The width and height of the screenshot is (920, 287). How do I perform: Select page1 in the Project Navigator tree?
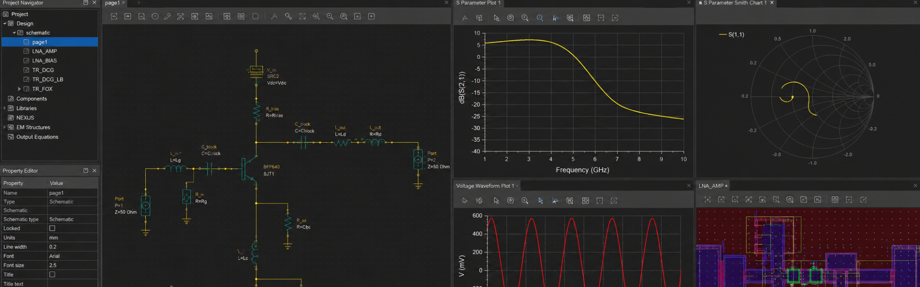pyautogui.click(x=50, y=42)
